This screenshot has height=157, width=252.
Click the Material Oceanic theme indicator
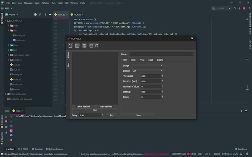[180, 154]
